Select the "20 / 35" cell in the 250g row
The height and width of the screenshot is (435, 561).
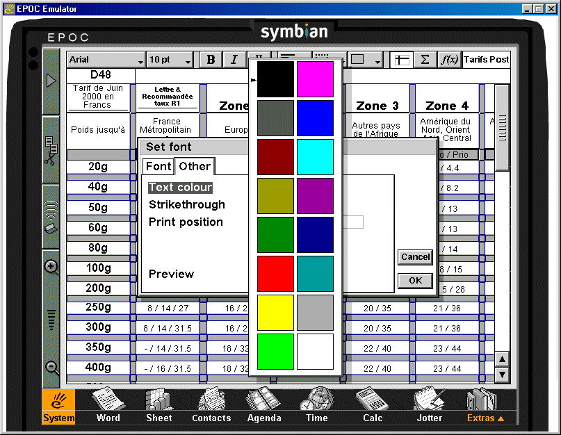[377, 309]
